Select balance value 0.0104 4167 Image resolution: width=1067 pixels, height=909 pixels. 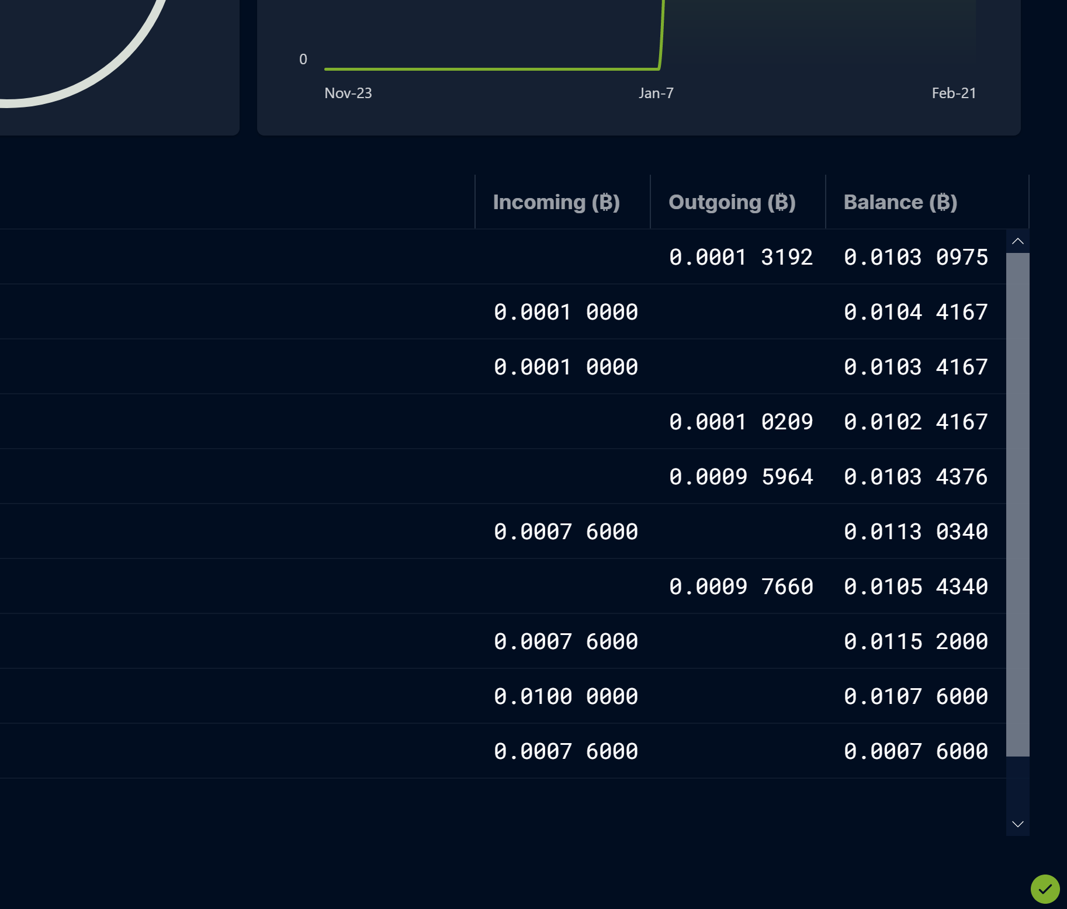[916, 312]
